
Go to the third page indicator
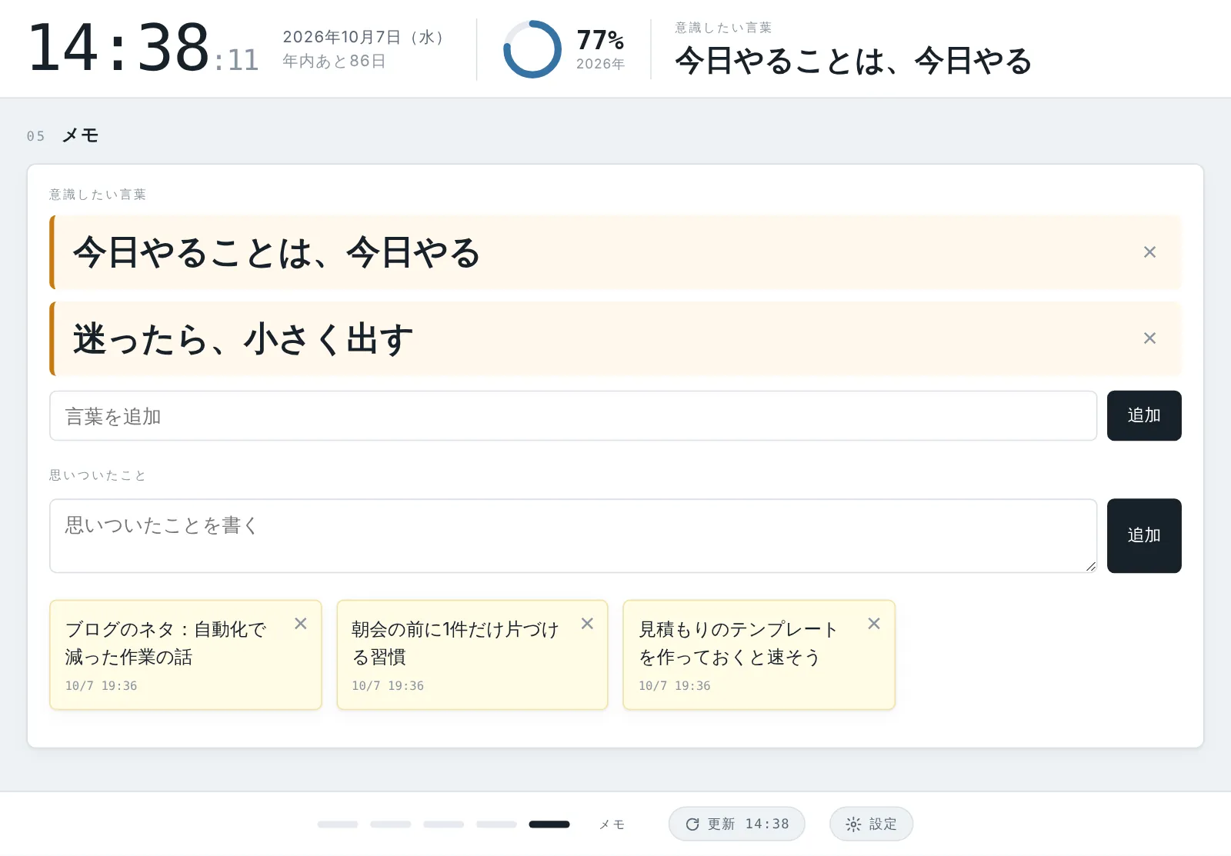click(x=444, y=824)
